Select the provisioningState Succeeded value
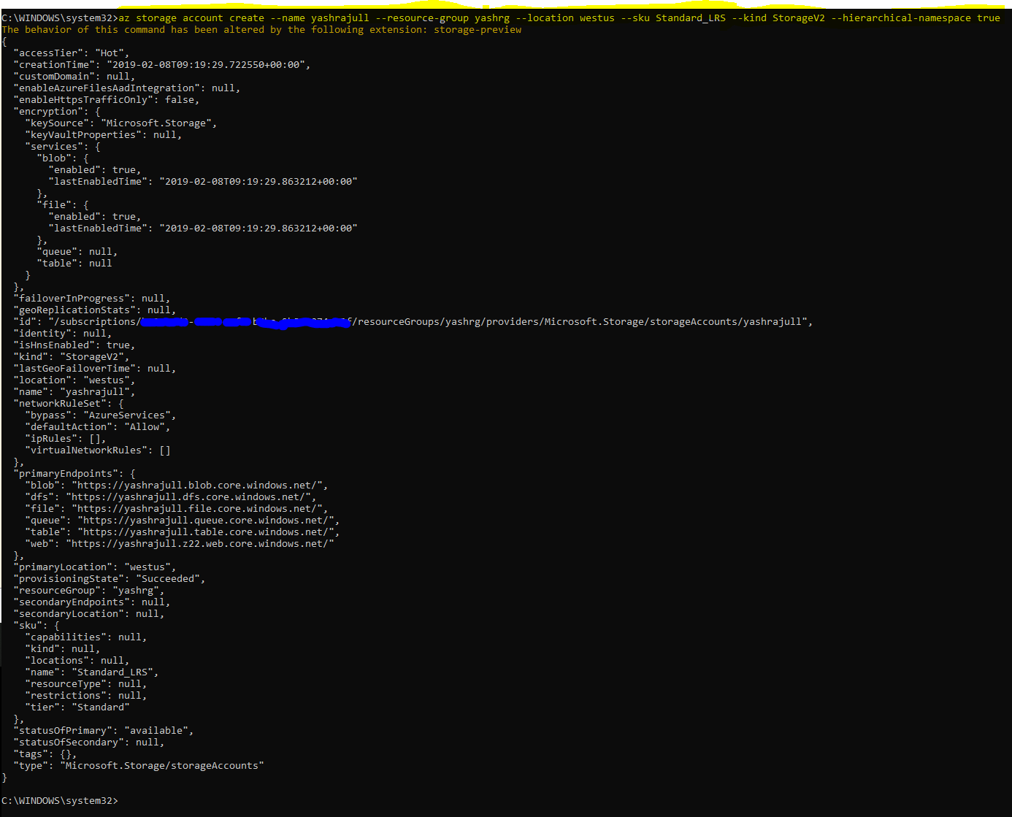Image resolution: width=1012 pixels, height=817 pixels. [x=169, y=578]
